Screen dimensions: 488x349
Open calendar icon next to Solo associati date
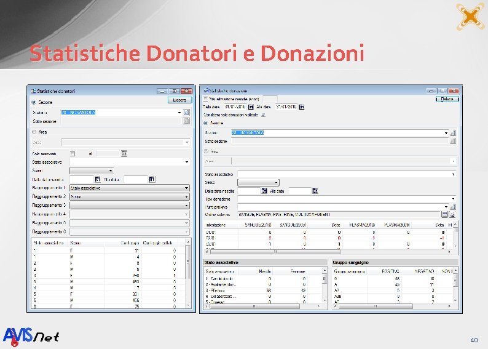[124, 153]
